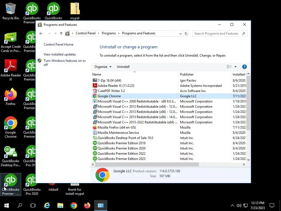Screen dimensions: 281x211
Task: Launch Chrome from the taskbar
Action: tap(74, 206)
